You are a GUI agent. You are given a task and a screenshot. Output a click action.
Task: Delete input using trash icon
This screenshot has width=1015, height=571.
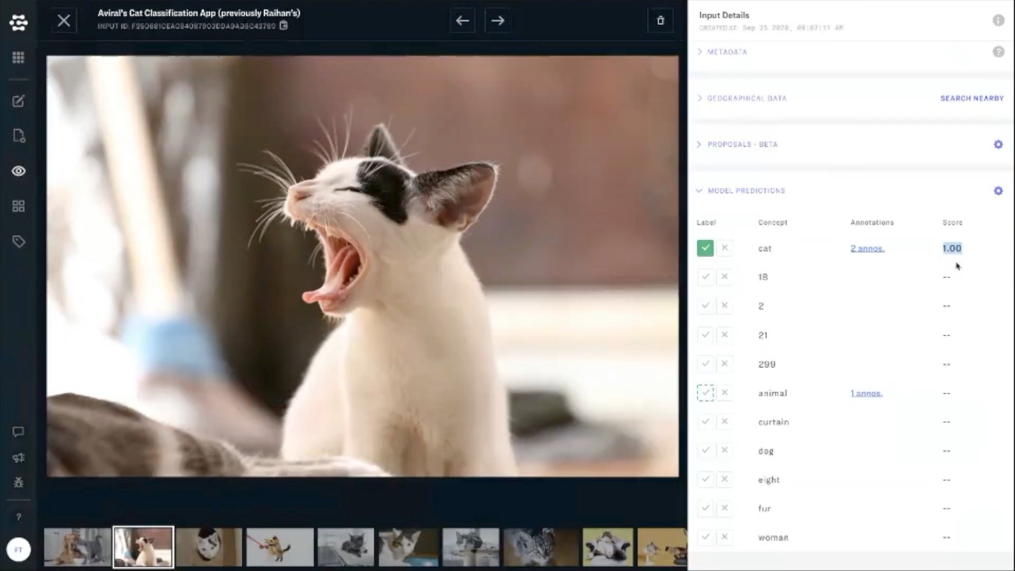[x=660, y=21]
